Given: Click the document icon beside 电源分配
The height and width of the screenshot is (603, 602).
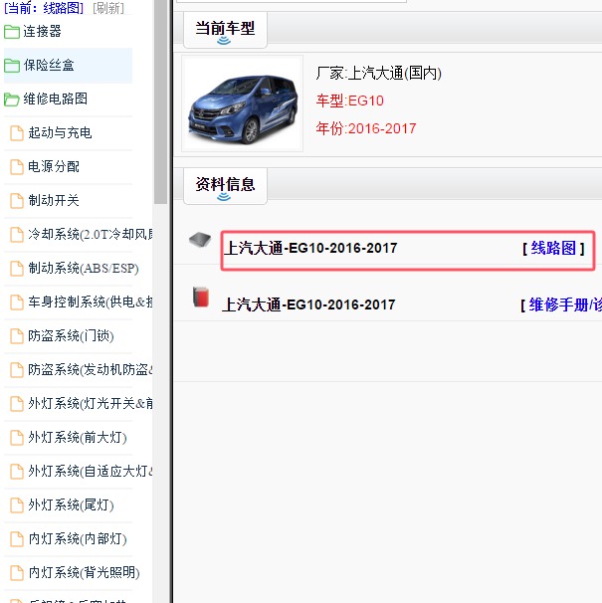Looking at the screenshot, I should [x=17, y=167].
